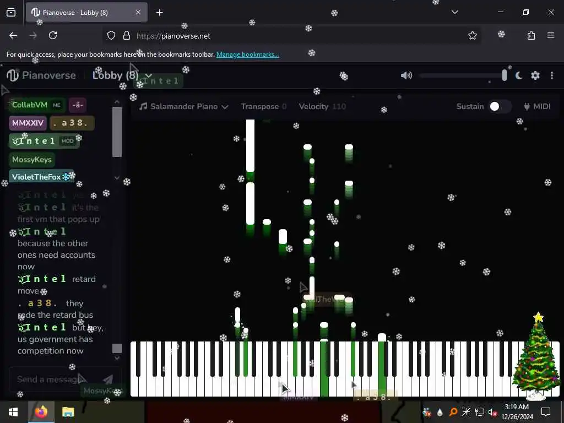Go back with browser back arrow

point(13,35)
